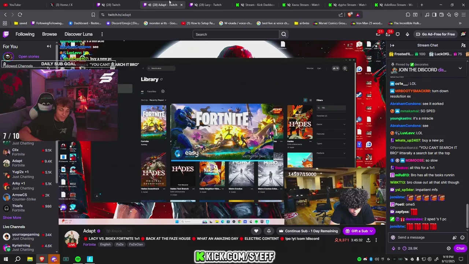Open the Dashboard - Restre... bookmark
Viewport: 469px width, 264px height.
(x=85, y=23)
